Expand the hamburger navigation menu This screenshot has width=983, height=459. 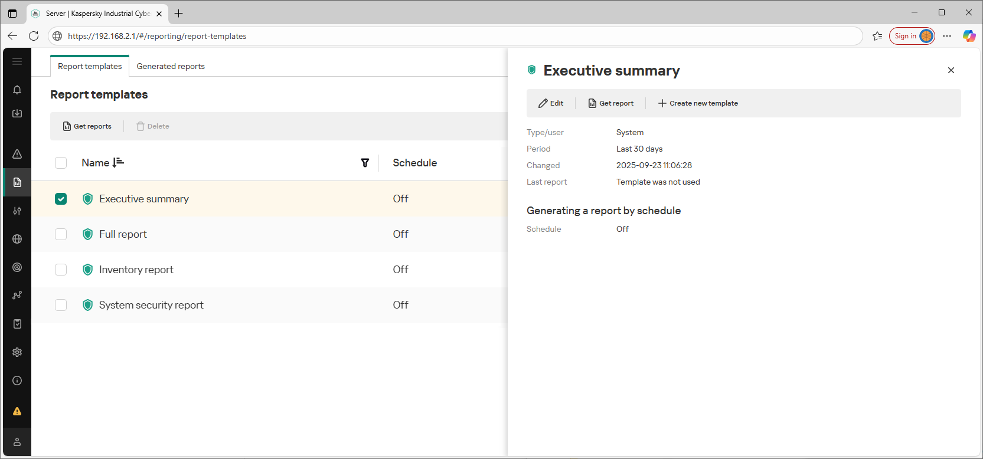(17, 61)
